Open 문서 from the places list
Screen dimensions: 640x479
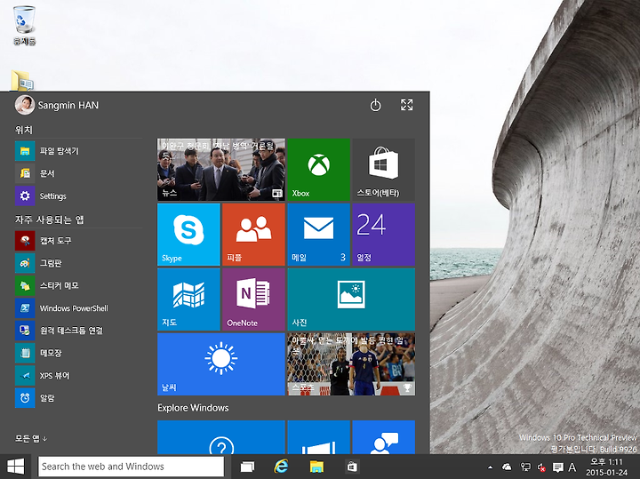pos(78,173)
